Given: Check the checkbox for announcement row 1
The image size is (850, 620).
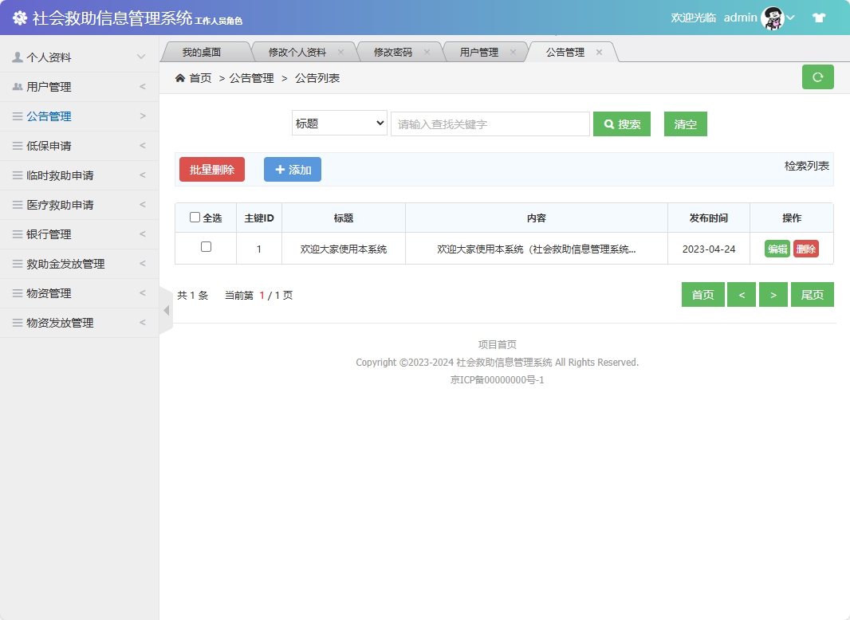Looking at the screenshot, I should (x=205, y=248).
